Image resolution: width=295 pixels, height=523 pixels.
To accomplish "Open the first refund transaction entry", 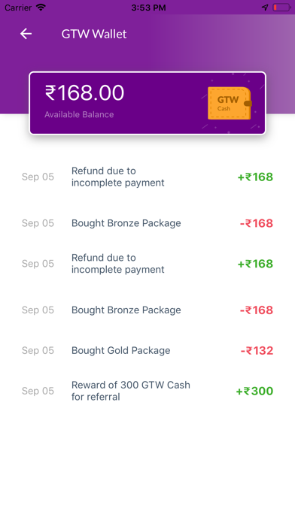I will click(x=147, y=177).
